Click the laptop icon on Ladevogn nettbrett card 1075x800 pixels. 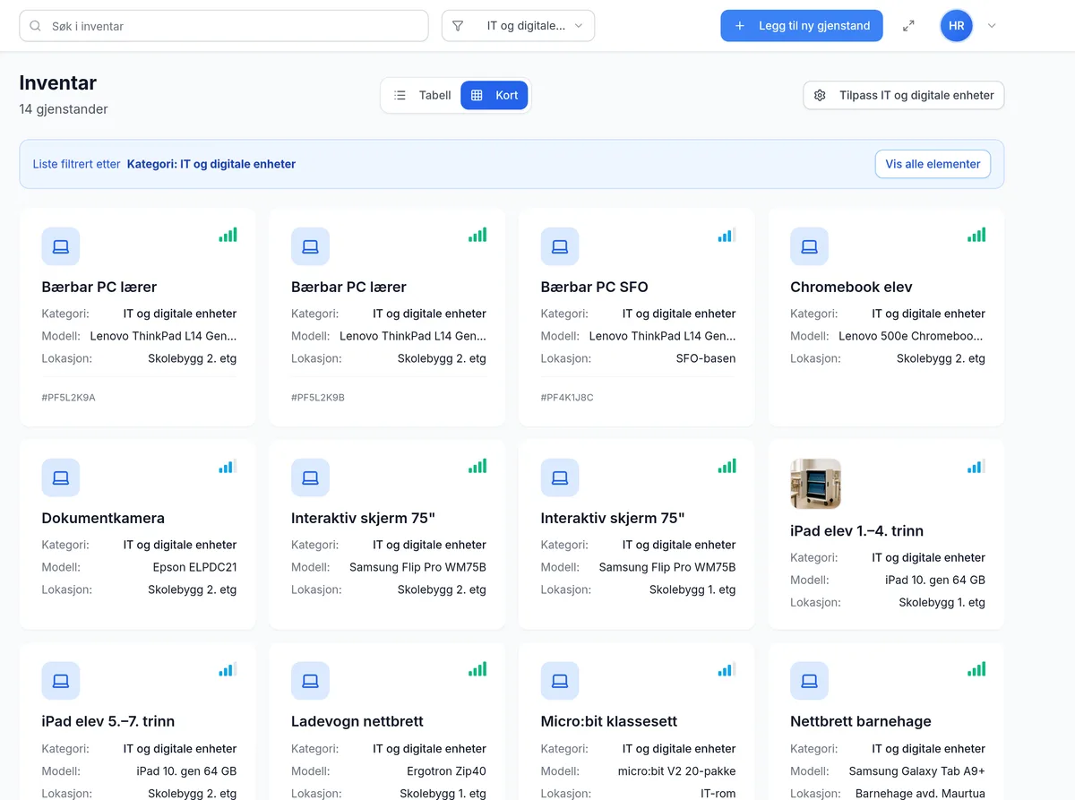[310, 681]
